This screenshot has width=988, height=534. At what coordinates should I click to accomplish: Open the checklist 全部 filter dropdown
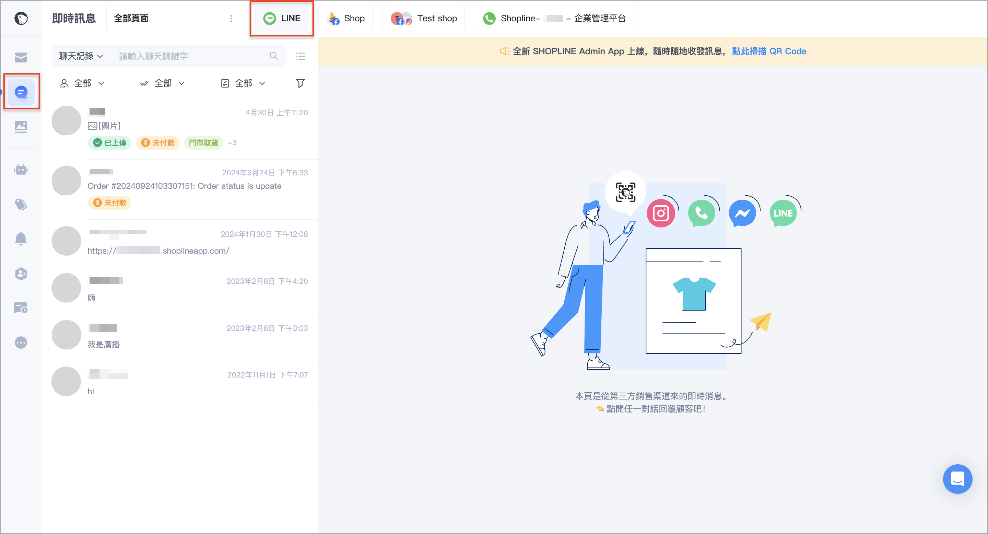click(243, 83)
